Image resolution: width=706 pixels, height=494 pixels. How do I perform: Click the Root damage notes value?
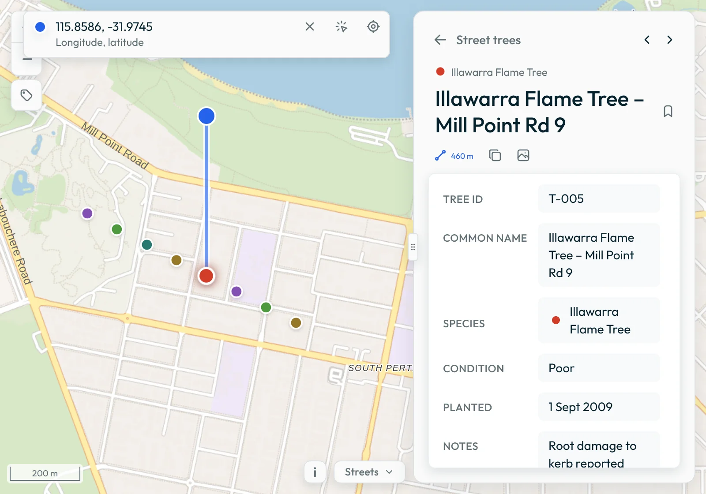click(x=599, y=450)
